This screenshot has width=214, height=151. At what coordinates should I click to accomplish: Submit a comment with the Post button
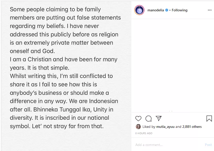click(x=208, y=145)
